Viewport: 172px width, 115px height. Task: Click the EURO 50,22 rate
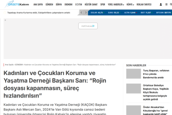point(114,13)
